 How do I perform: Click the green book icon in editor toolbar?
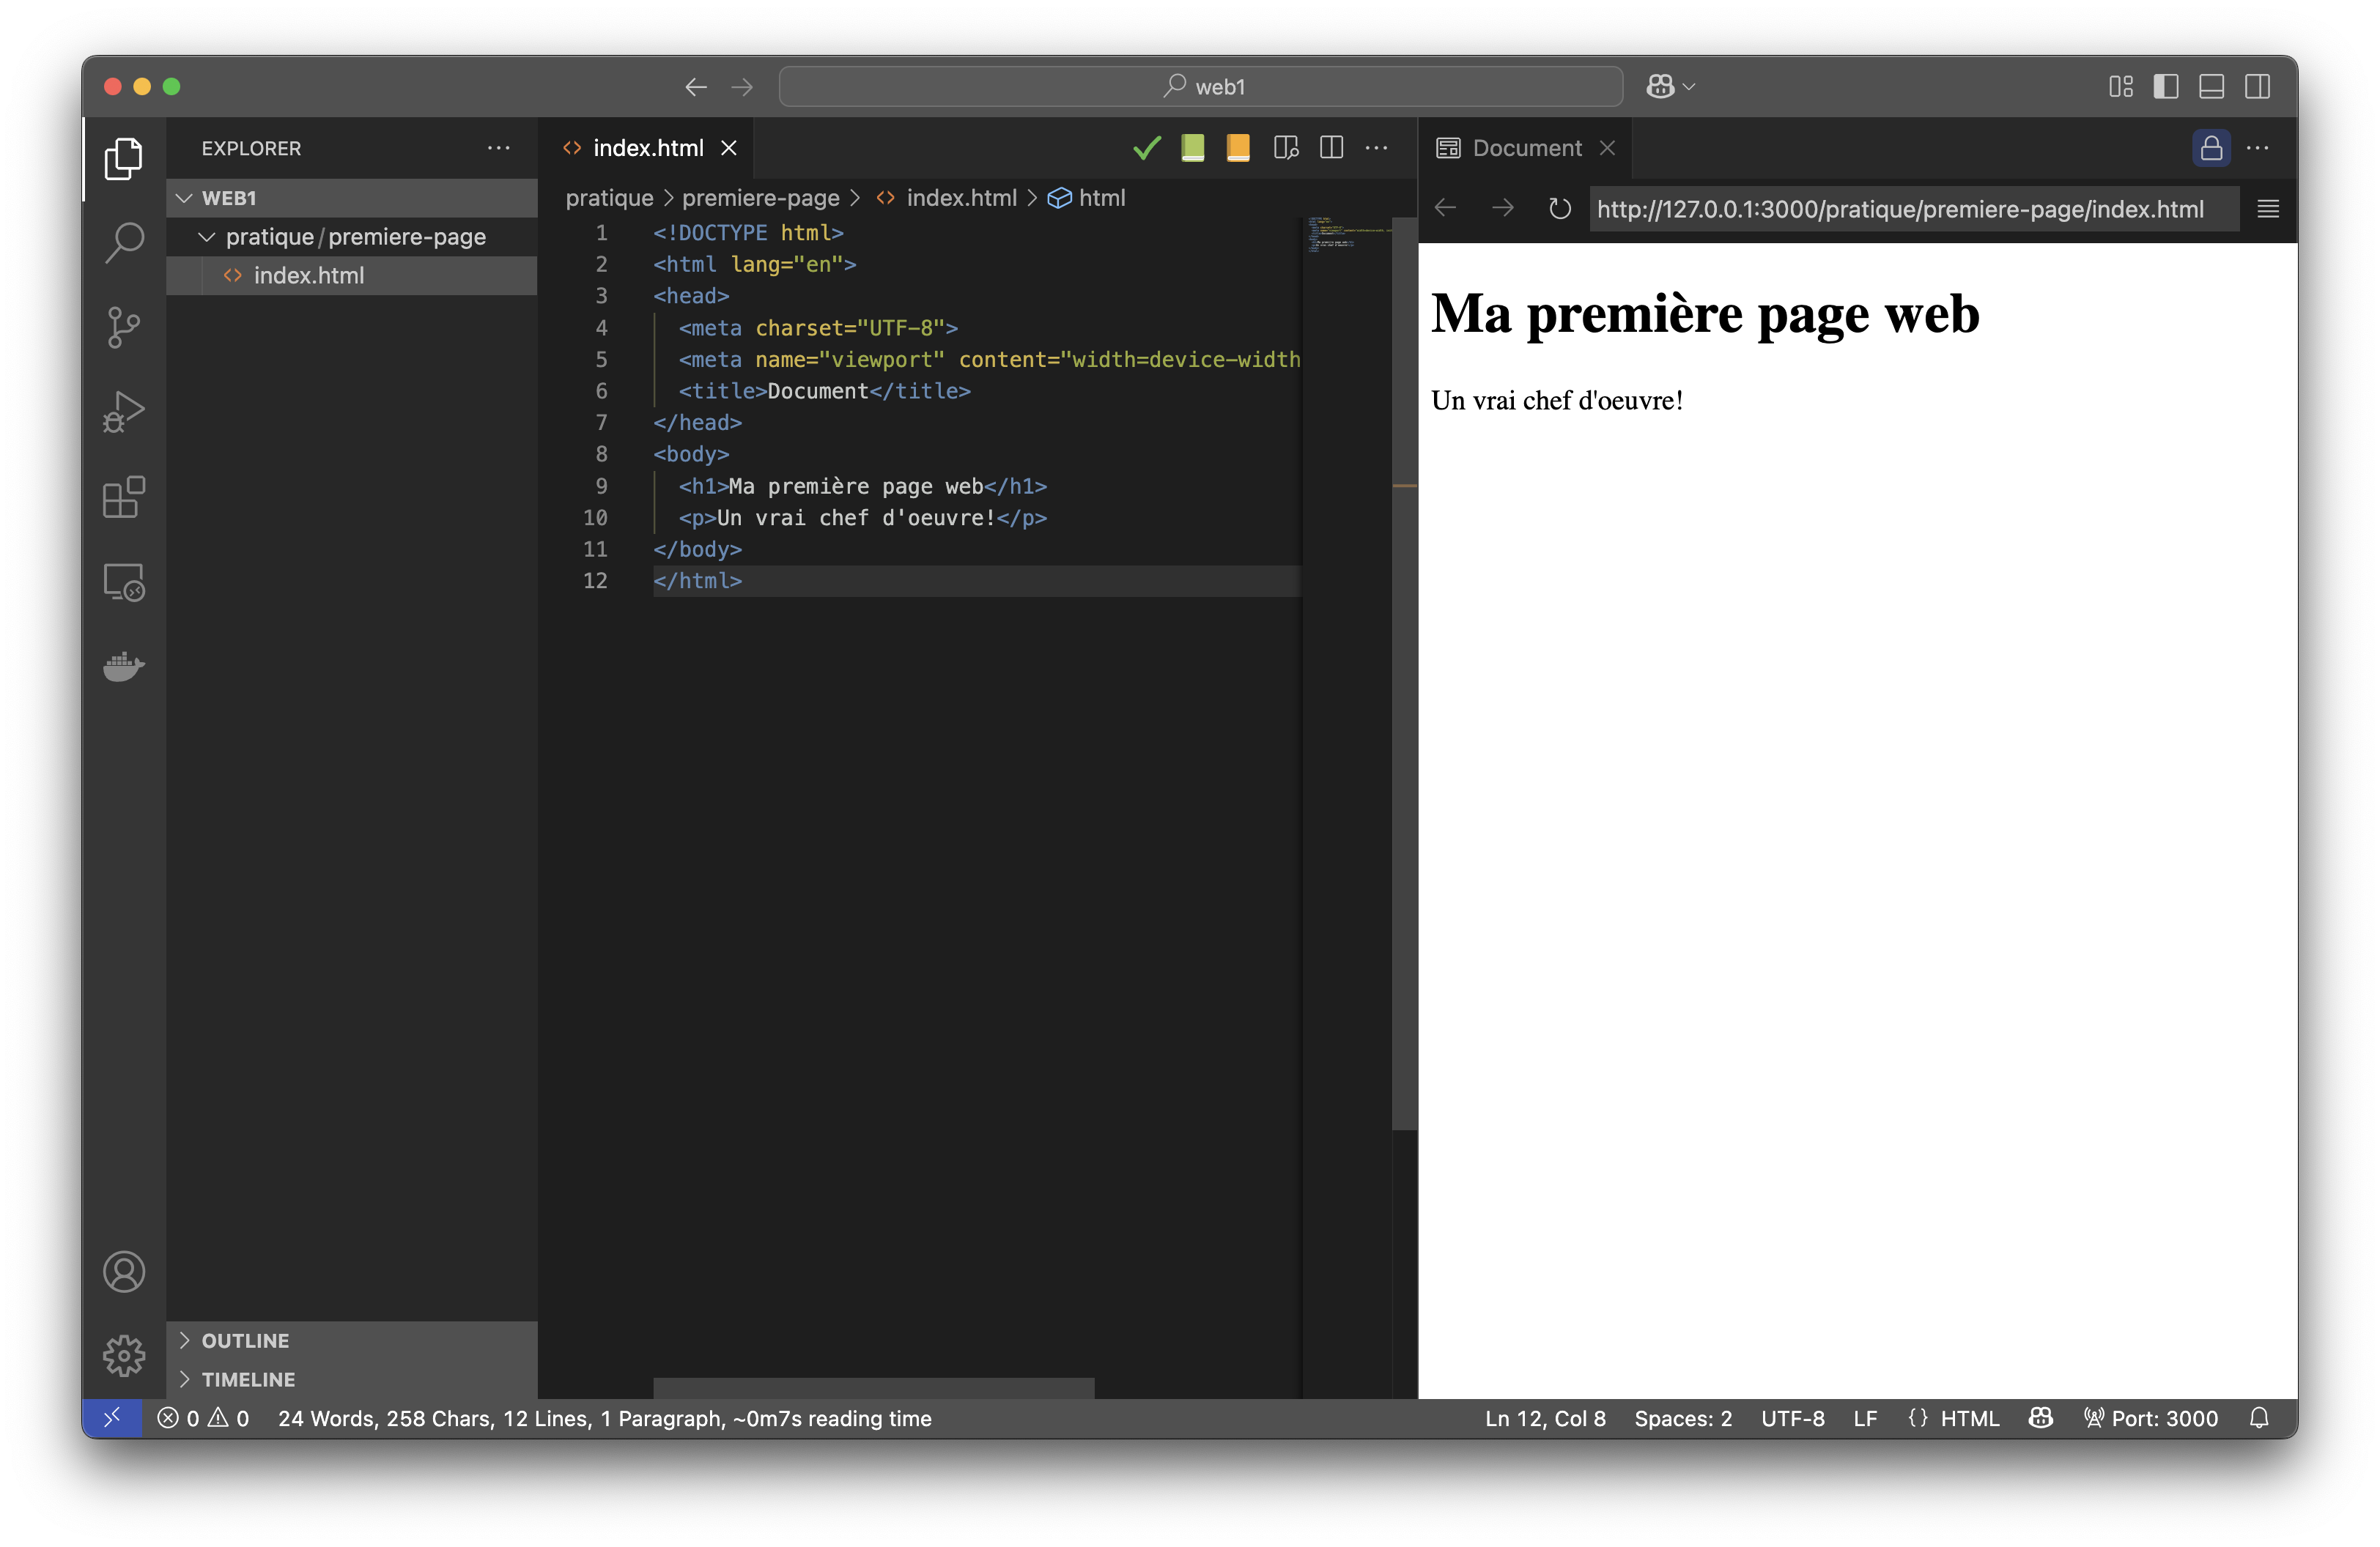(x=1192, y=148)
